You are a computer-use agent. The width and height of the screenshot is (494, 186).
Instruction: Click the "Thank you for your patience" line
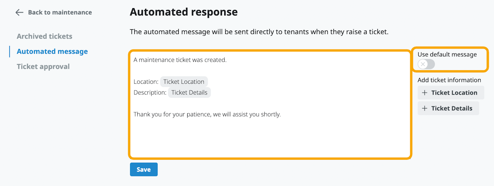pos(207,115)
